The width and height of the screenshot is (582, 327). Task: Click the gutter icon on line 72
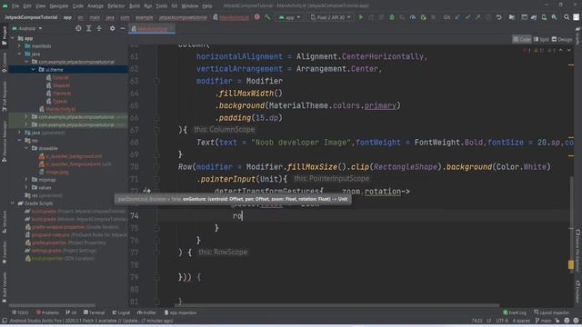[x=147, y=191]
